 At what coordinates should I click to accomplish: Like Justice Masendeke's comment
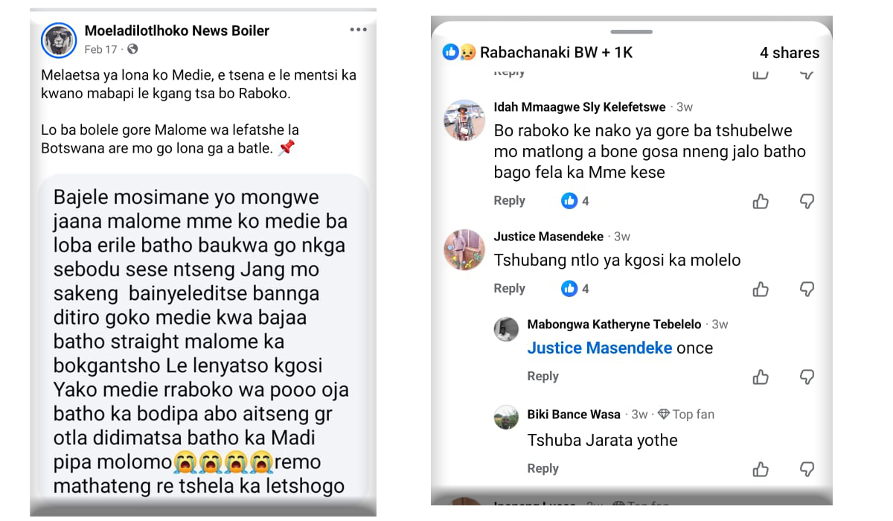(761, 289)
